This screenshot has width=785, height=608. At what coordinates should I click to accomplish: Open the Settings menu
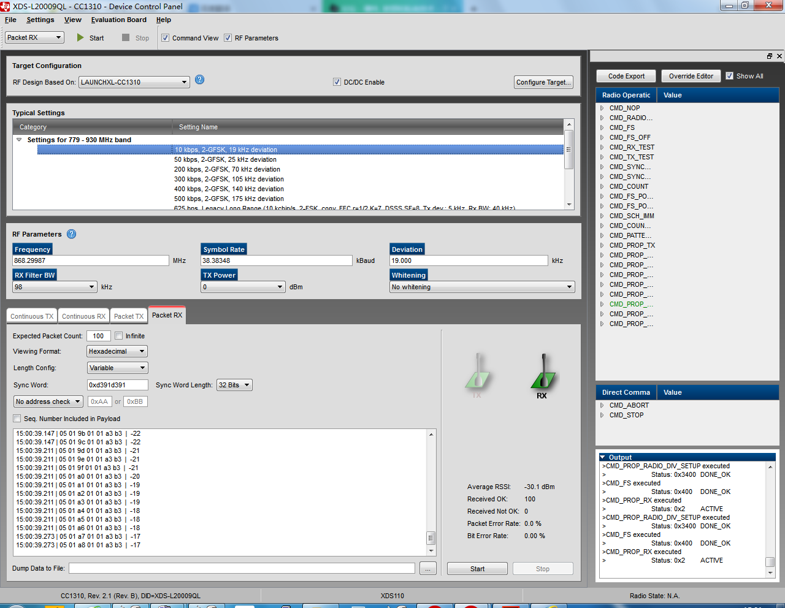pos(40,20)
